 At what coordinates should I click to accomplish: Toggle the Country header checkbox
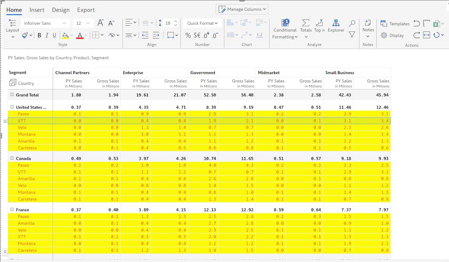click(13, 83)
